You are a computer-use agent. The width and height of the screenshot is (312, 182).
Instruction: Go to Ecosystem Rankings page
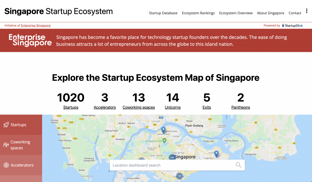click(198, 13)
